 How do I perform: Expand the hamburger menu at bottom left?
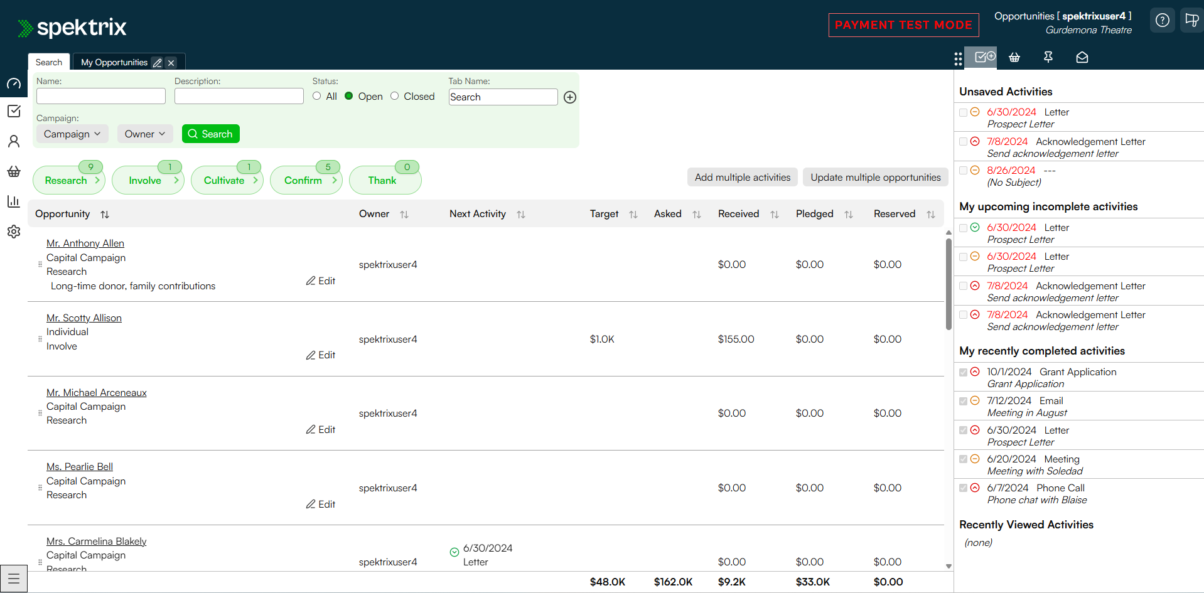14,579
